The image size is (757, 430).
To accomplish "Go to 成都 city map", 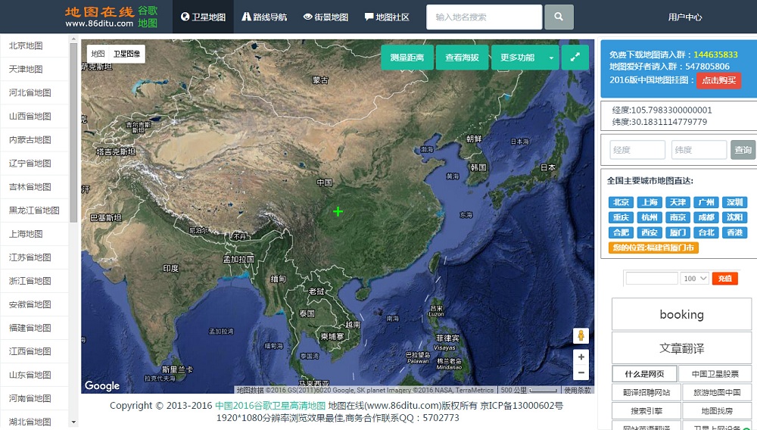I will 706,217.
